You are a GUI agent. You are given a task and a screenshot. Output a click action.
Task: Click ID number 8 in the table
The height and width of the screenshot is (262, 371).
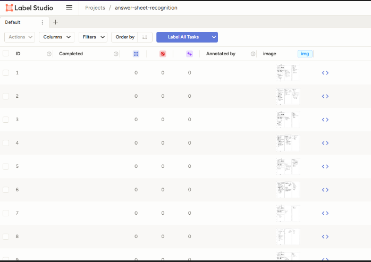tap(17, 236)
